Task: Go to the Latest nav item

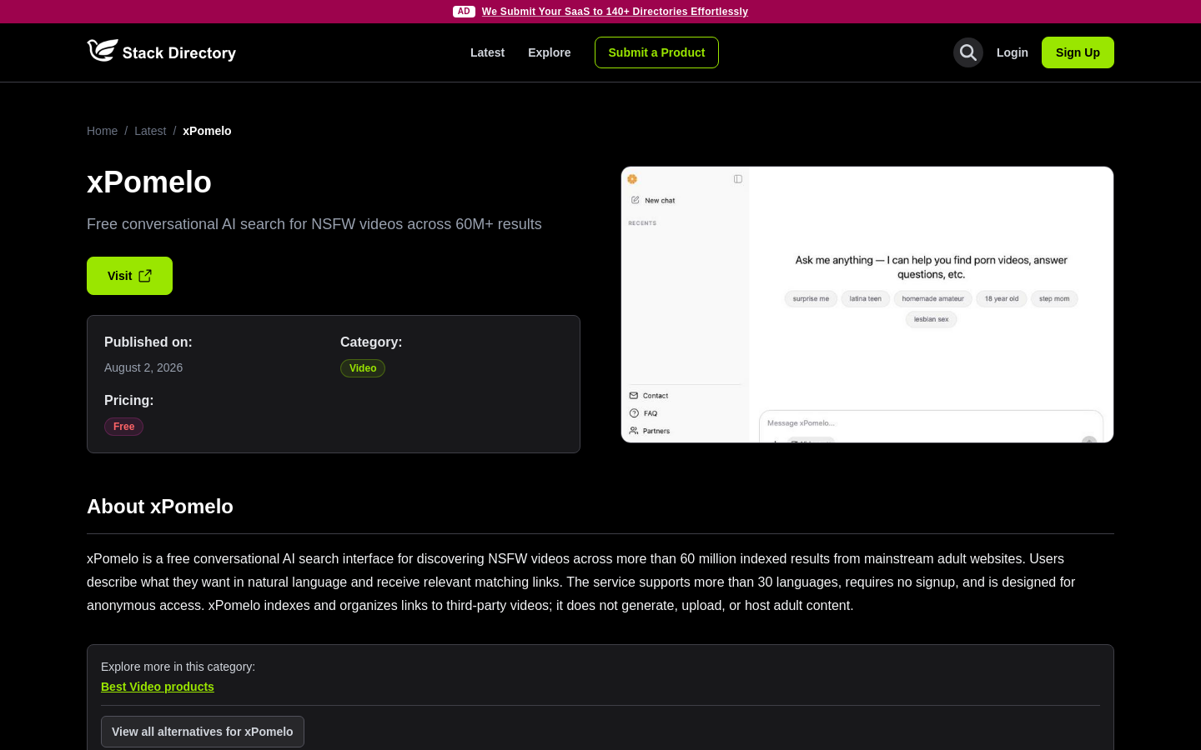Action: [x=487, y=52]
